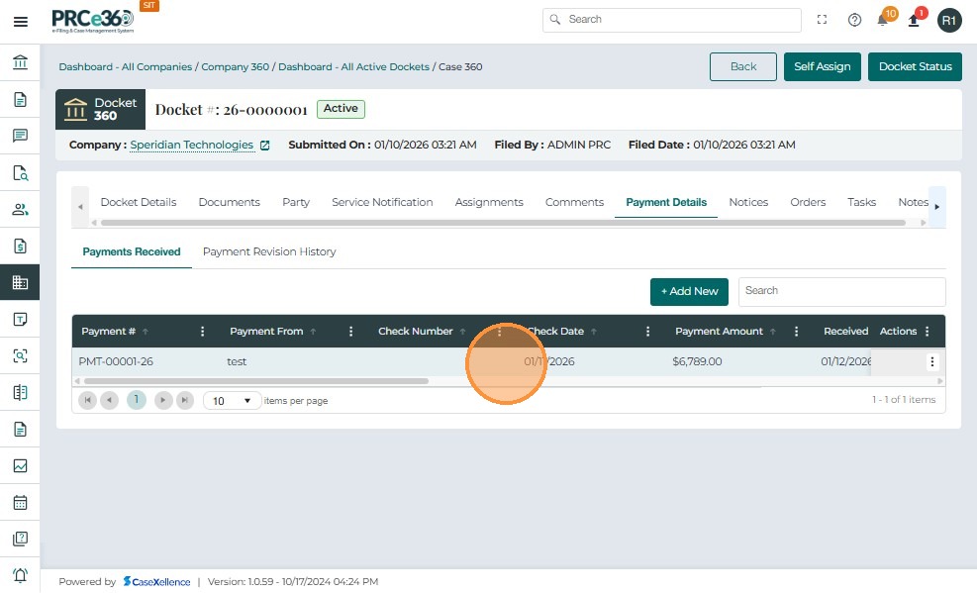Go to Dashboard - All Active Dockets breadcrumb
Screen dimensions: 977x593
tap(353, 66)
